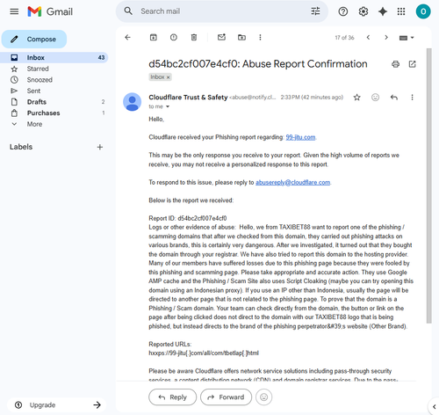439x415 pixels.
Task: Go back to inbox arrow
Action: click(127, 37)
